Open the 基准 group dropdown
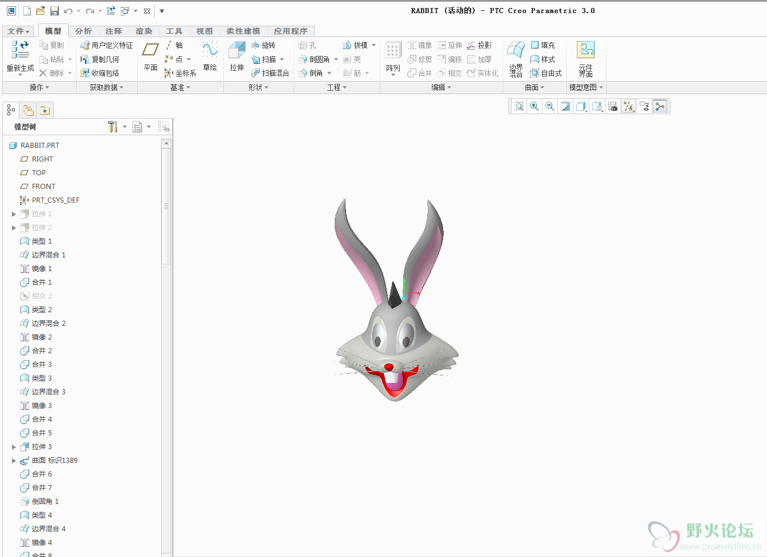This screenshot has width=767, height=557. tap(180, 87)
